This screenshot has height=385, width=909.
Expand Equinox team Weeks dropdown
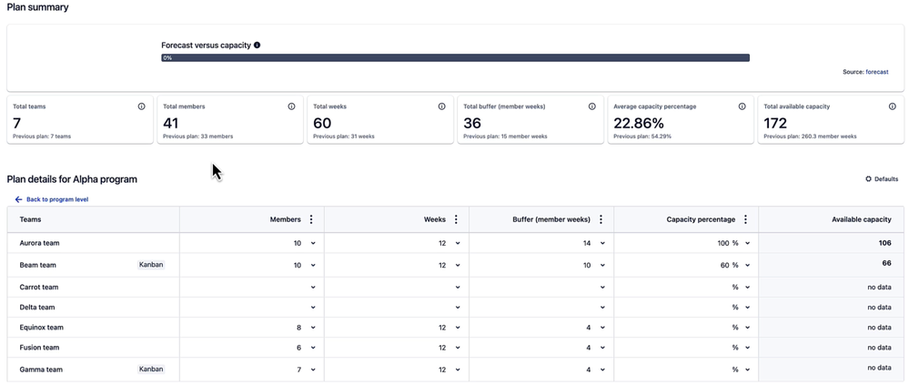coord(458,328)
